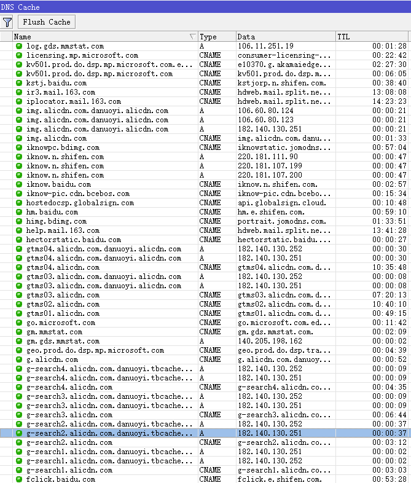This screenshot has height=483, width=411.
Task: Sort entries by the TTL column header
Action: 372,37
